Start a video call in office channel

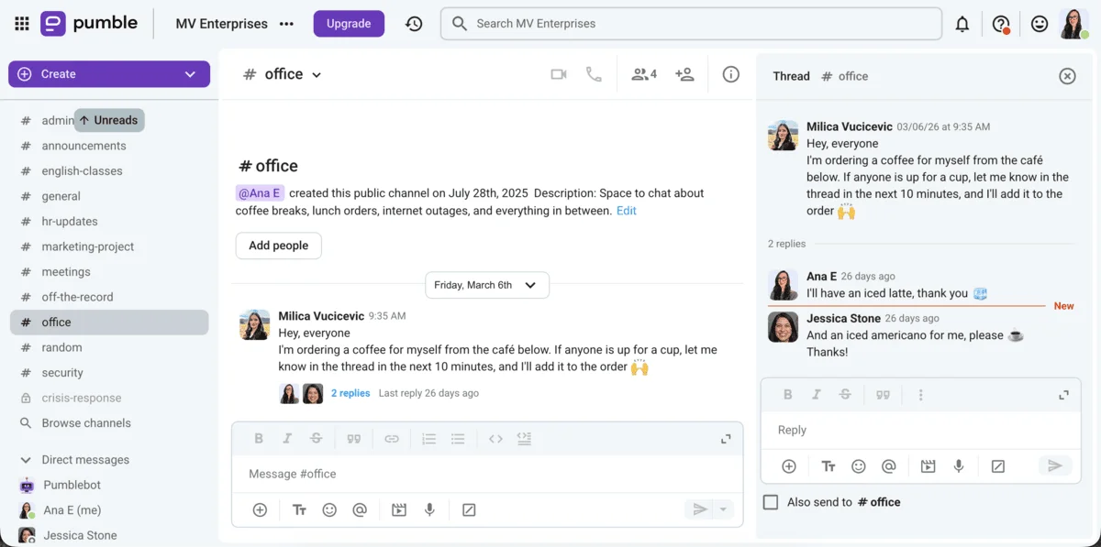pos(558,74)
